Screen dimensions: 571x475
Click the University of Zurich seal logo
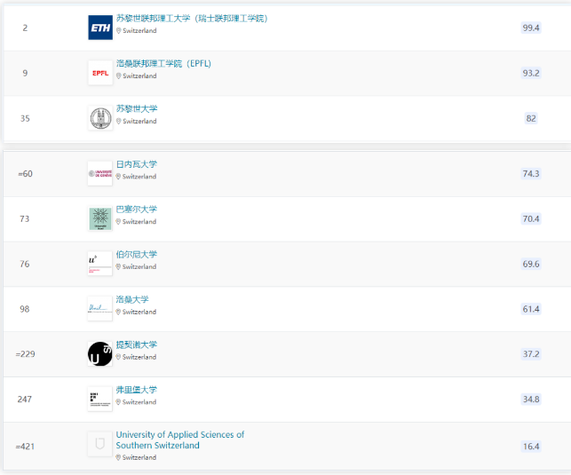pyautogui.click(x=100, y=118)
